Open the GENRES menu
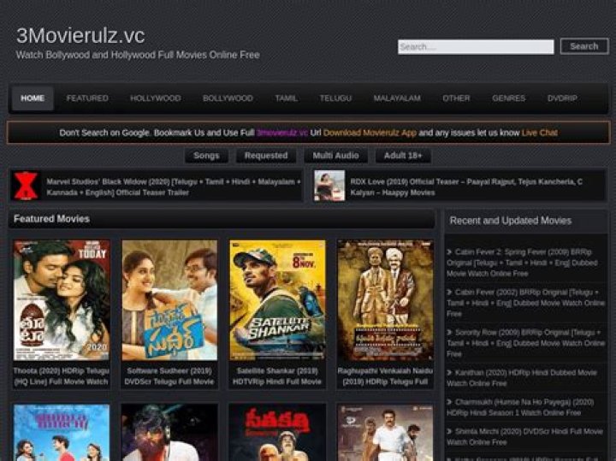 [509, 98]
